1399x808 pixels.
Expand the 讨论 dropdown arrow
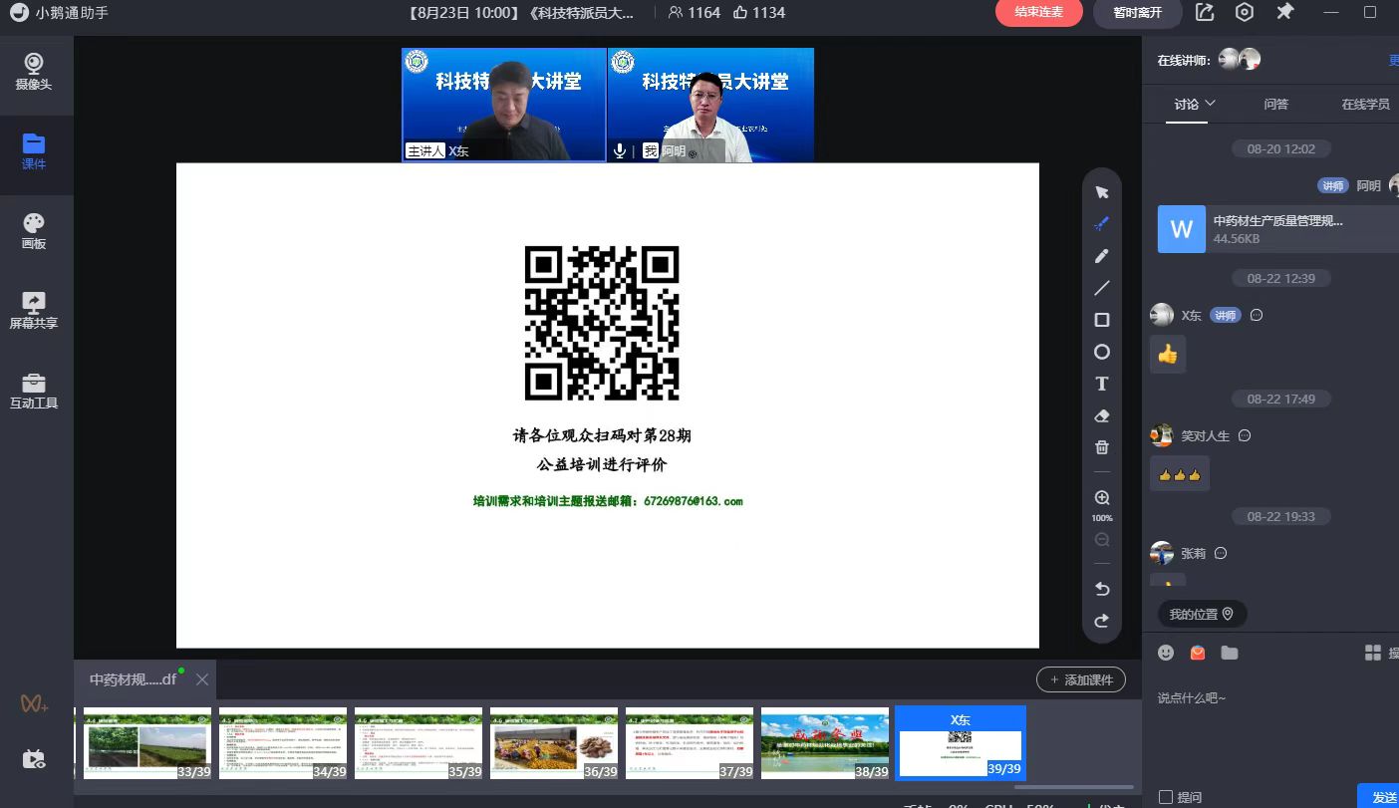point(1211,104)
